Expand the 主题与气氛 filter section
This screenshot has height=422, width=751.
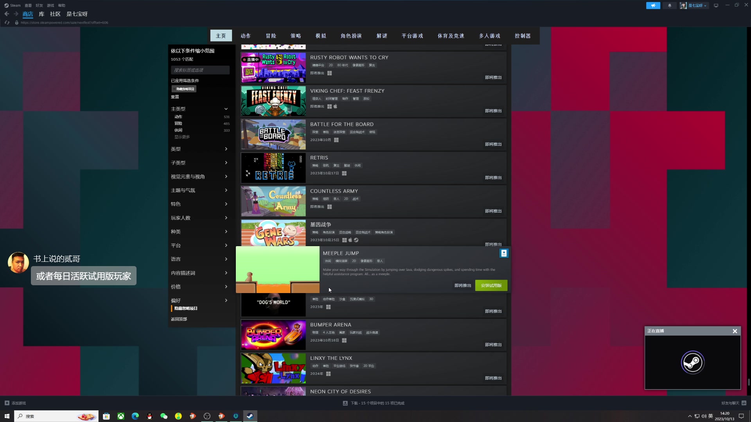pyautogui.click(x=199, y=190)
